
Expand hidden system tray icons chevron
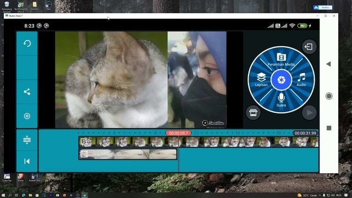[x=320, y=195]
